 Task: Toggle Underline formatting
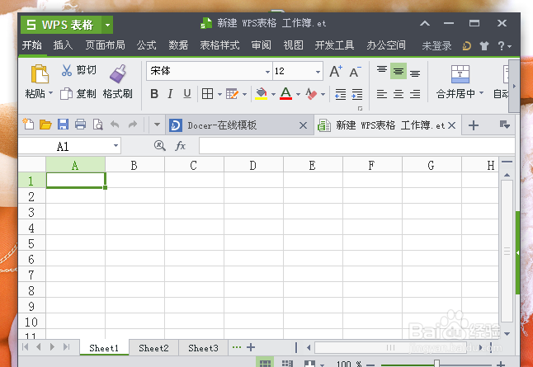coord(187,93)
